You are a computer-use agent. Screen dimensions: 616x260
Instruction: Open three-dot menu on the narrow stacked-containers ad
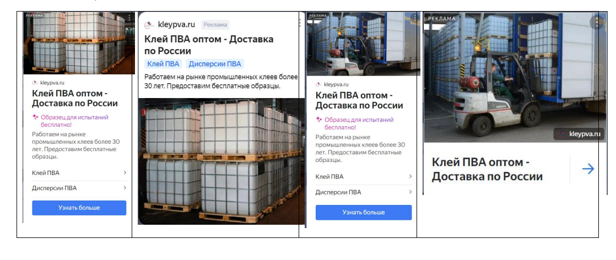(129, 17)
